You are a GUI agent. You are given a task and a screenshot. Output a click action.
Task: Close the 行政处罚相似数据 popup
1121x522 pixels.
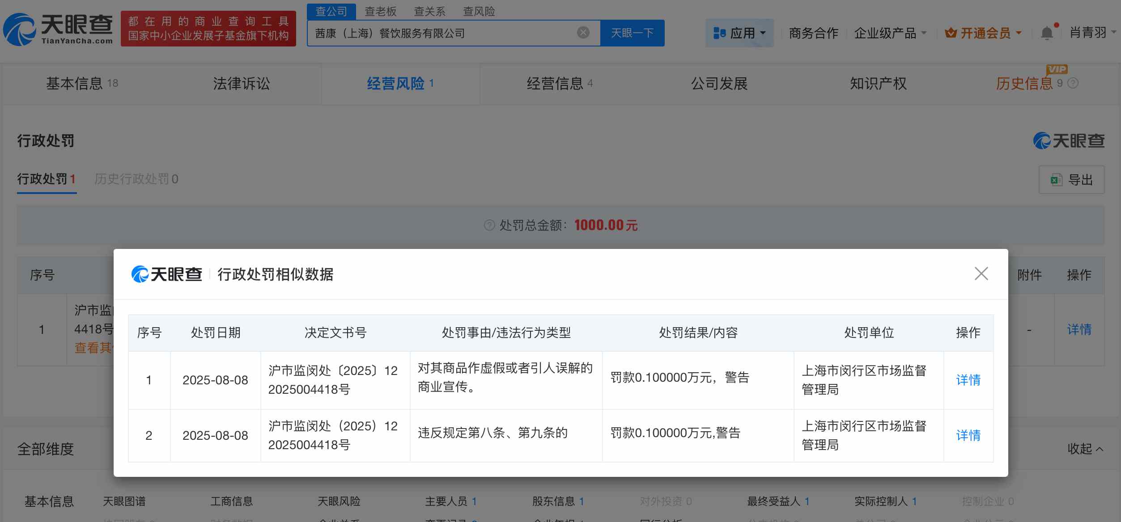tap(981, 274)
